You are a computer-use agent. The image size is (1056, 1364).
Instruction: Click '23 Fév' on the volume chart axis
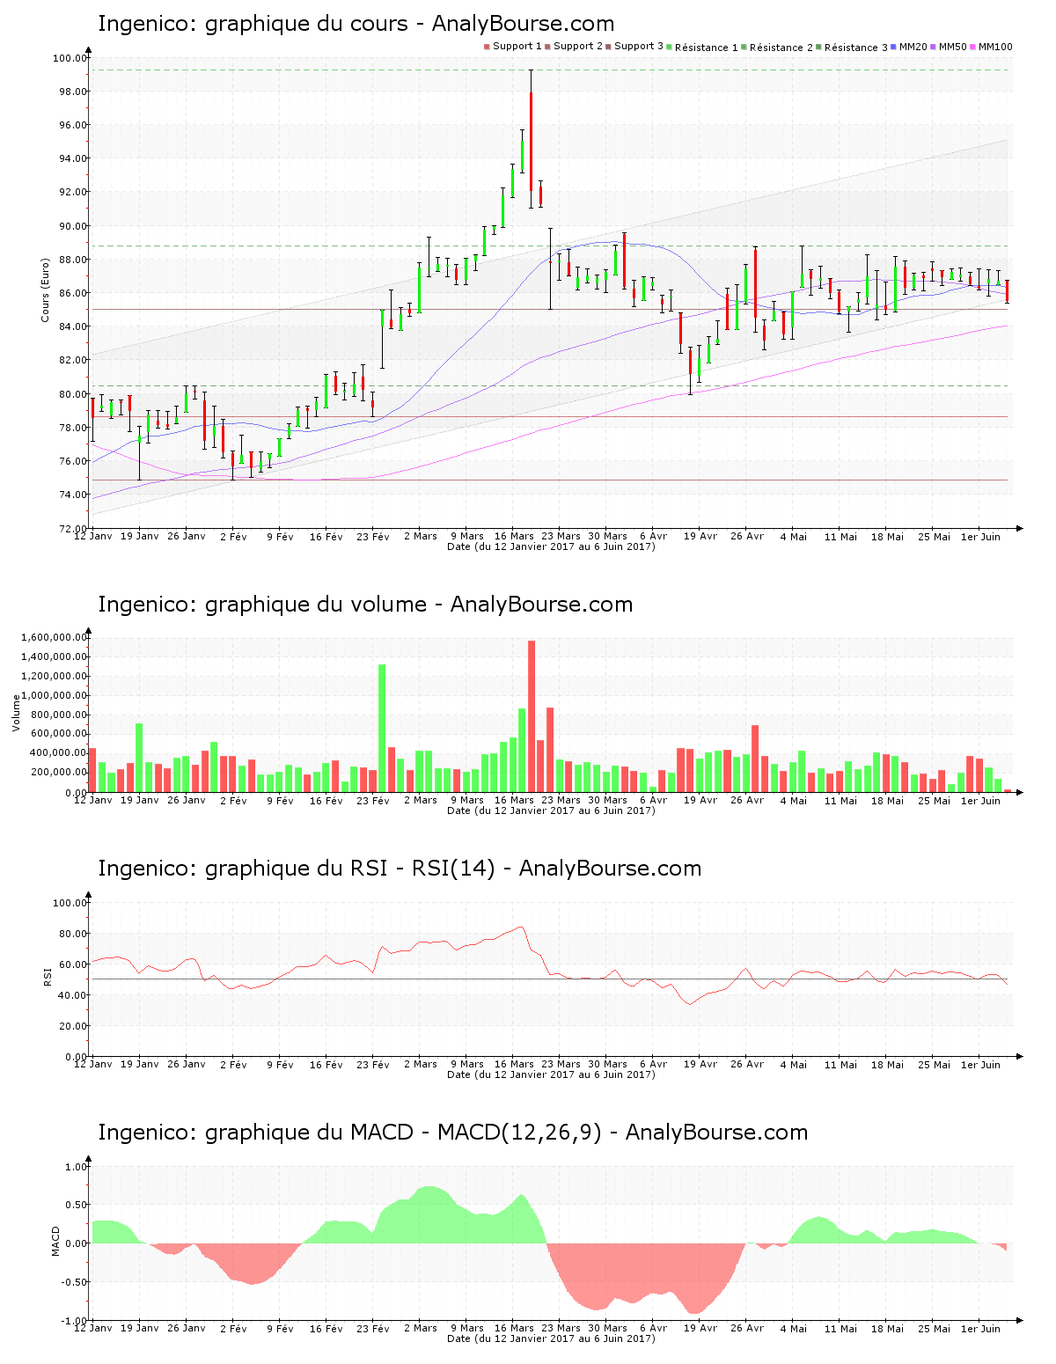[x=373, y=800]
